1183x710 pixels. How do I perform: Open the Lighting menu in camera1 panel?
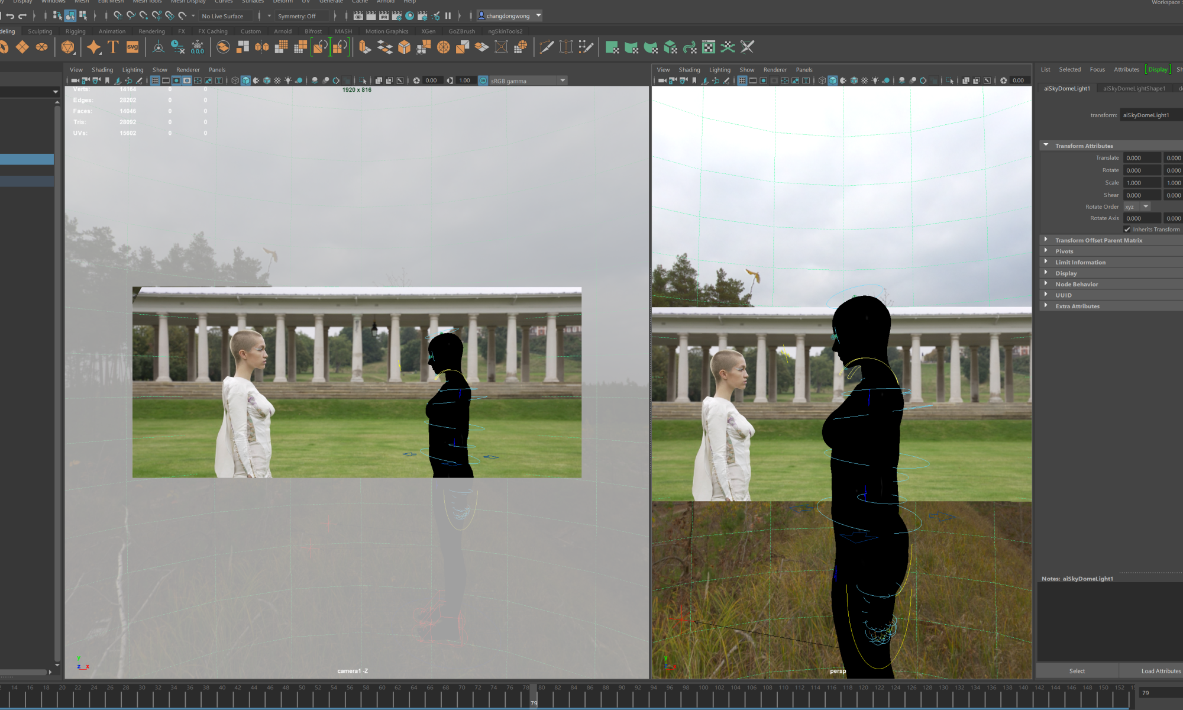[x=132, y=70]
